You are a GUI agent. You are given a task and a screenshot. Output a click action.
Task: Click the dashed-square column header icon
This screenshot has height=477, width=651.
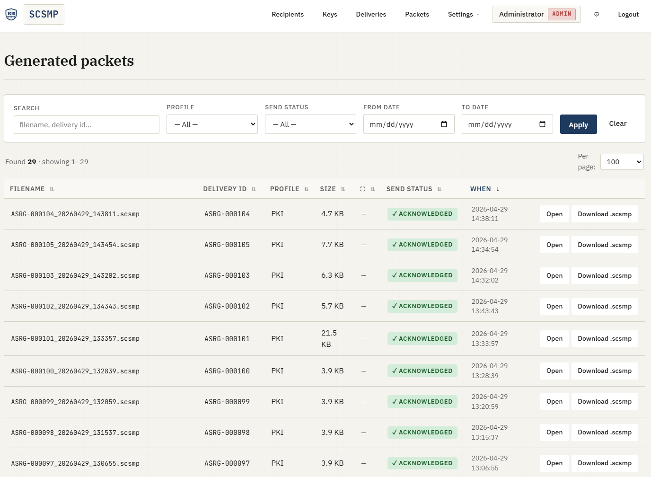pos(363,189)
